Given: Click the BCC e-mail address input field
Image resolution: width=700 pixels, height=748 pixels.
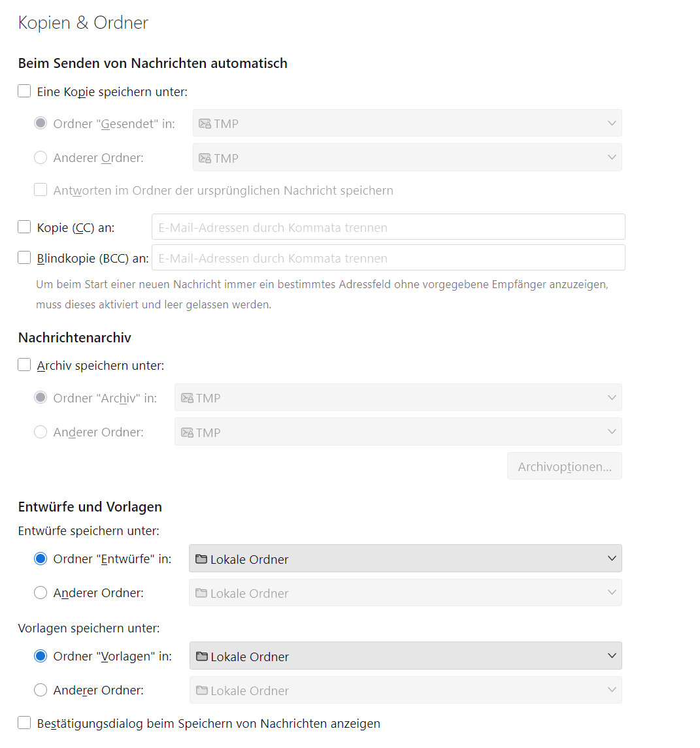Looking at the screenshot, I should [x=388, y=258].
